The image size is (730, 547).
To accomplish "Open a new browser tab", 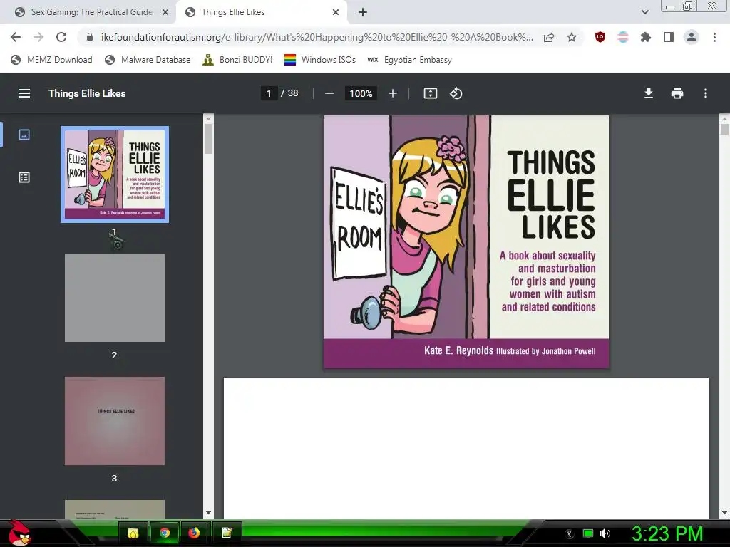I will click(363, 13).
